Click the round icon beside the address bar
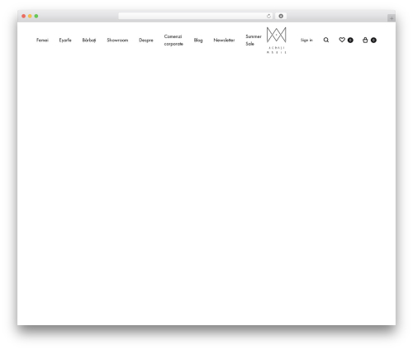The height and width of the screenshot is (350, 413). [281, 16]
